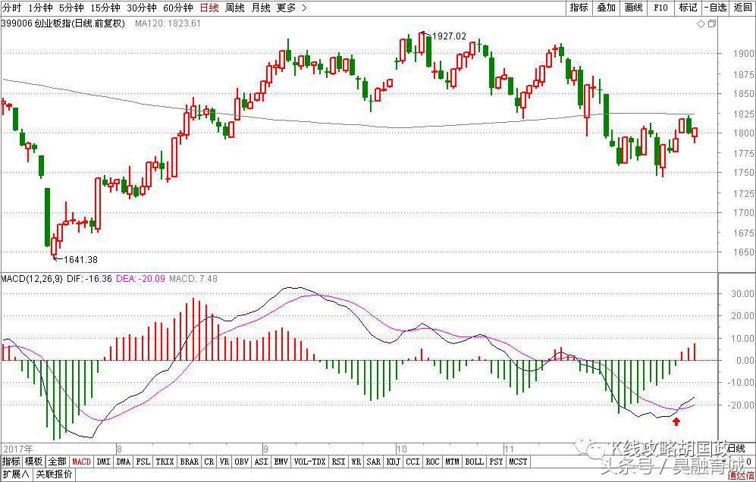Open the 关联报价 related quotes tab
Viewport: 756px width, 482px height.
55,474
